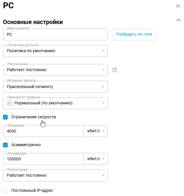Uncheck the Асимметрично checkbox
This screenshot has width=184, height=196.
pyautogui.click(x=5, y=145)
